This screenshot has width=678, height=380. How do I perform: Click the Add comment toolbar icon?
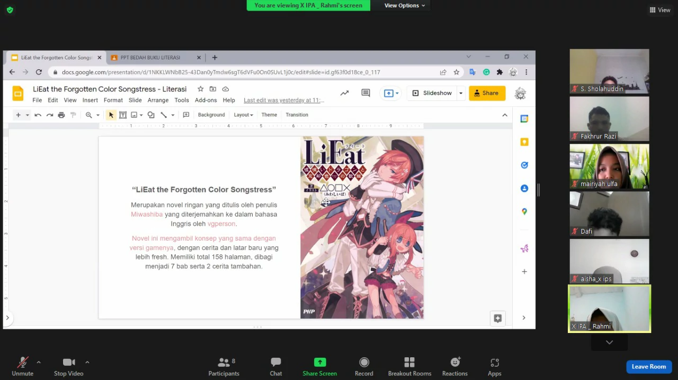(186, 115)
